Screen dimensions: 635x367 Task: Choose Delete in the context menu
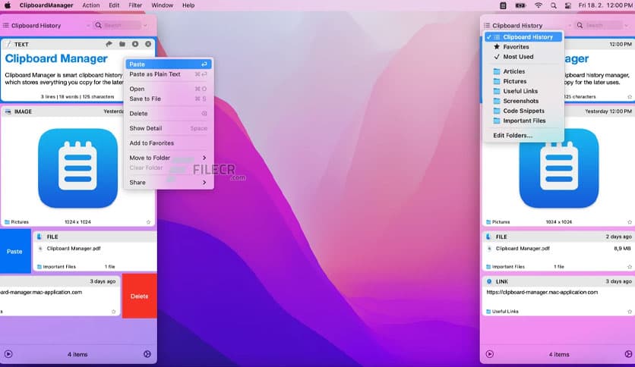pos(168,114)
